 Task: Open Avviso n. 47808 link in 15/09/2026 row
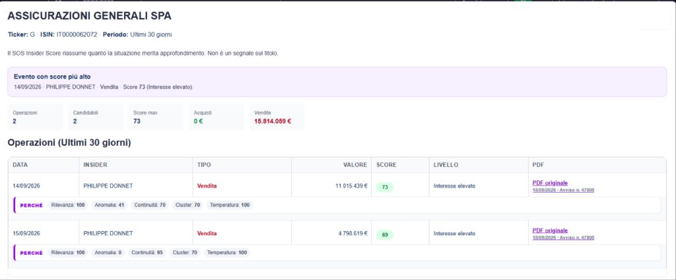pyautogui.click(x=563, y=237)
